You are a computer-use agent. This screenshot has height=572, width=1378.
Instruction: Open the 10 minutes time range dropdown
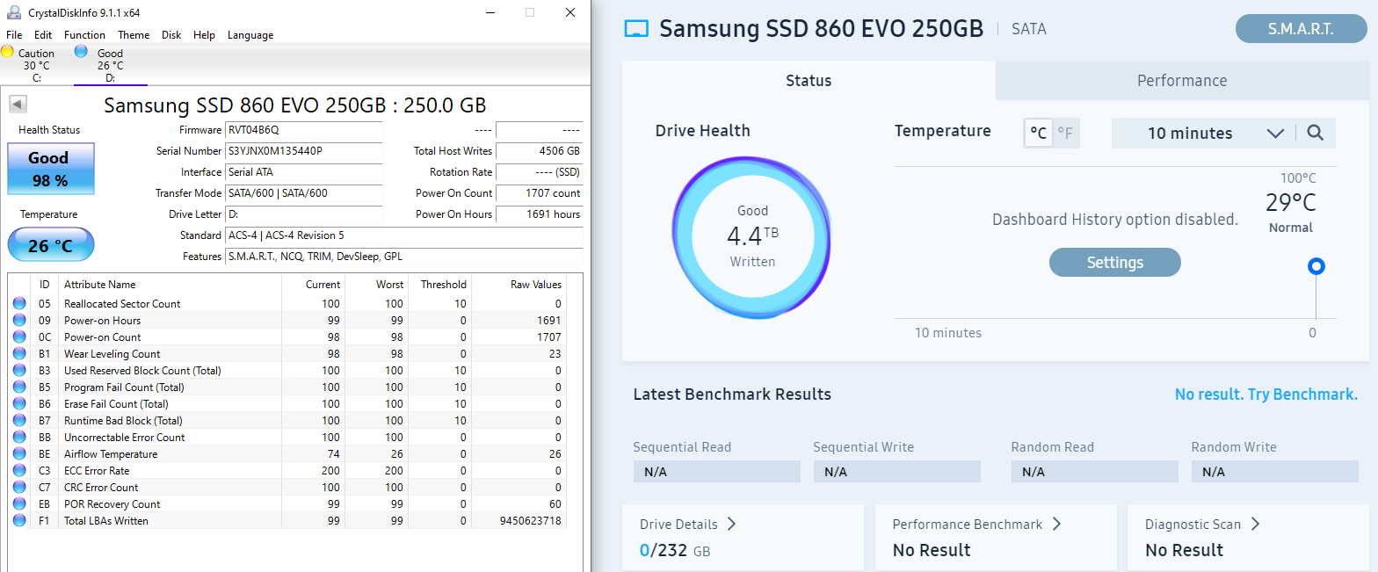[x=1203, y=134]
